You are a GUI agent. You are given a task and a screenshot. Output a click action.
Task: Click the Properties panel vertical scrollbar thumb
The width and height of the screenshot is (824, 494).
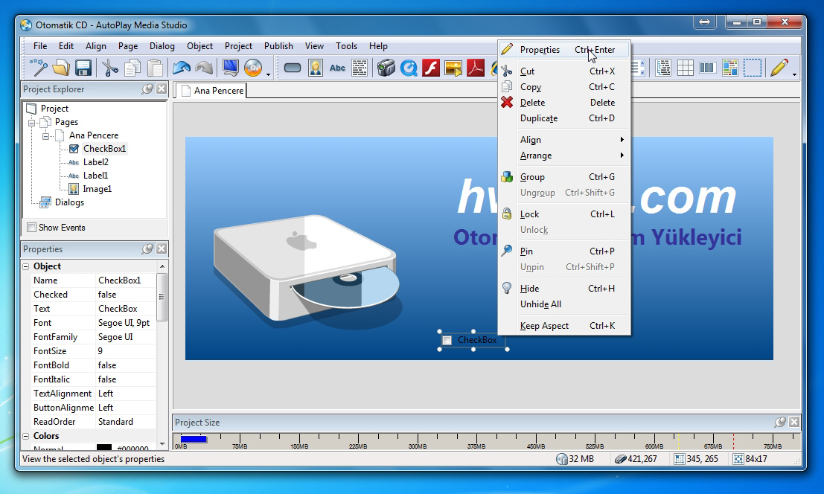click(162, 297)
